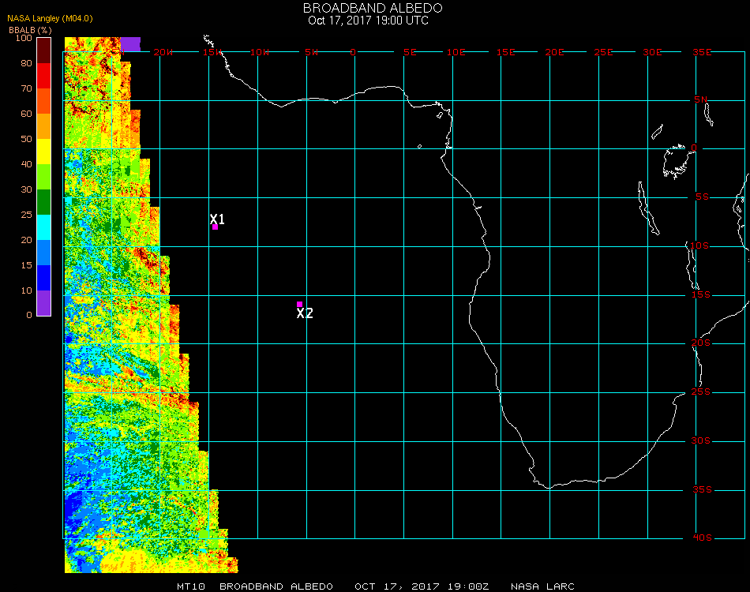Click the legend value 0
This screenshot has height=592, width=750.
click(29, 315)
